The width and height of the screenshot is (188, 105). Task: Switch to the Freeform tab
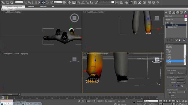click(x=31, y=6)
